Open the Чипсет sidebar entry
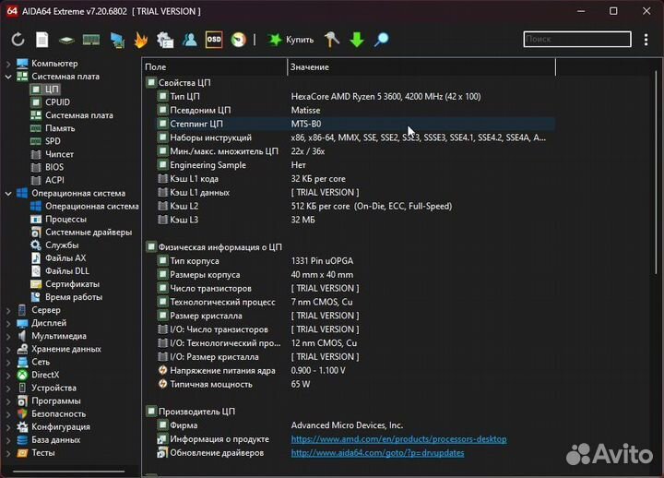664x478 pixels. pos(53,154)
